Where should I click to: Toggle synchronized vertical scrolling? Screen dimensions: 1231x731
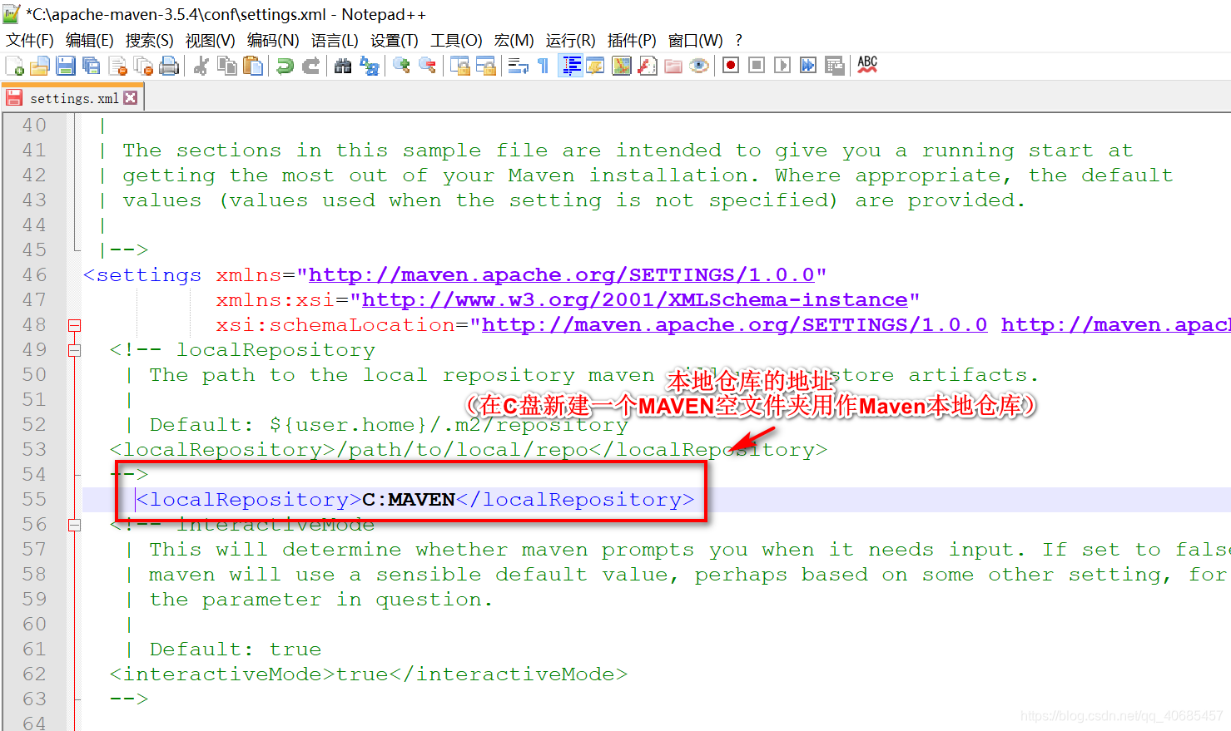(459, 66)
